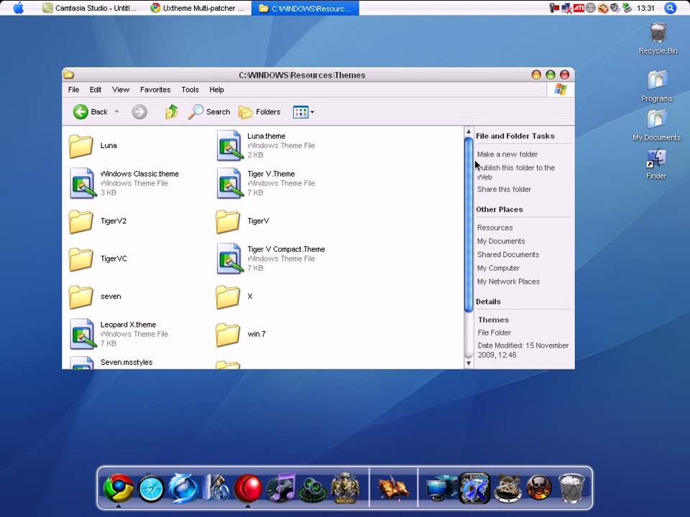Select the Tiger V.Theme file icon

(x=229, y=183)
